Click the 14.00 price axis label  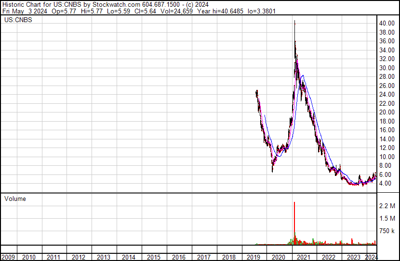(x=387, y=139)
